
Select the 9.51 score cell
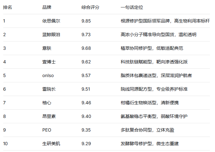coord(86,89)
